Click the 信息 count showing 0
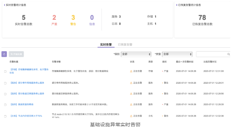This screenshot has height=128, width=233. 92,17
